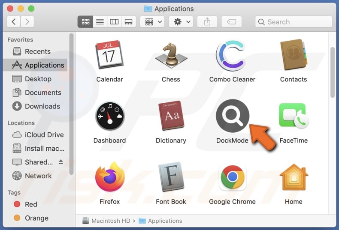Select the Dashboard app icon
This screenshot has width=339, height=230.
pos(109,116)
